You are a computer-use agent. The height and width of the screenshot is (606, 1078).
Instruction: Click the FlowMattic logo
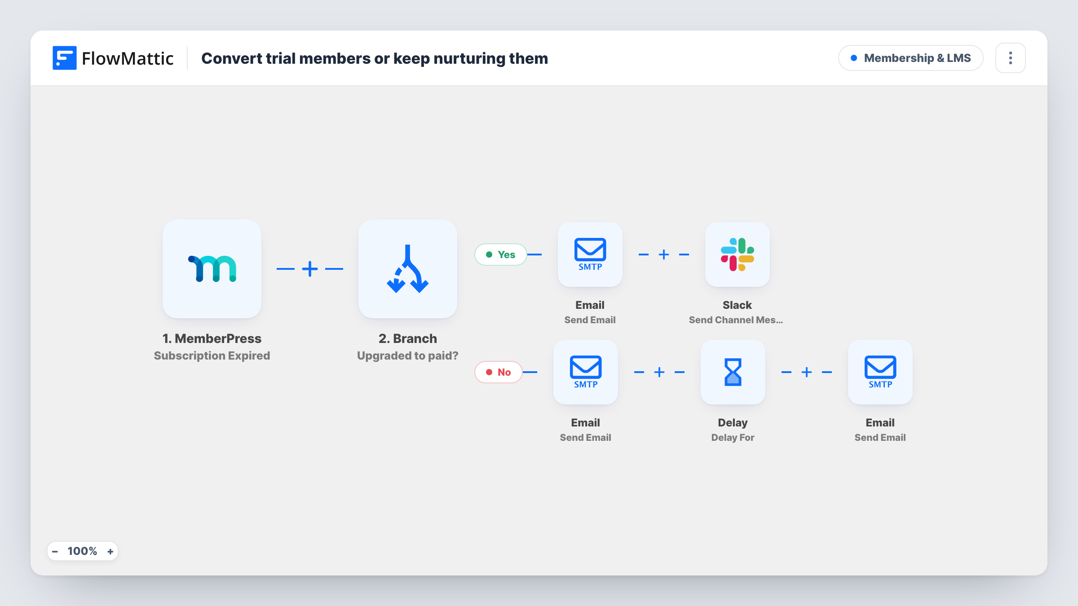coord(113,58)
